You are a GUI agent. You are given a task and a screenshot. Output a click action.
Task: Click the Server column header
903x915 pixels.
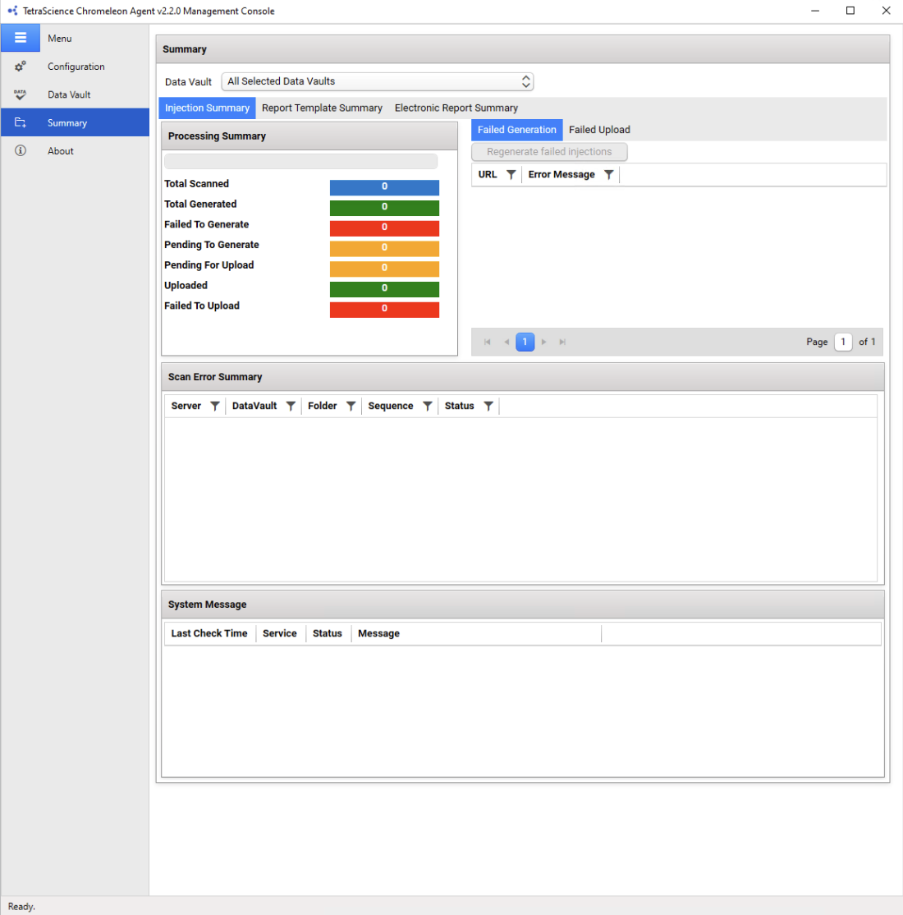click(x=186, y=406)
